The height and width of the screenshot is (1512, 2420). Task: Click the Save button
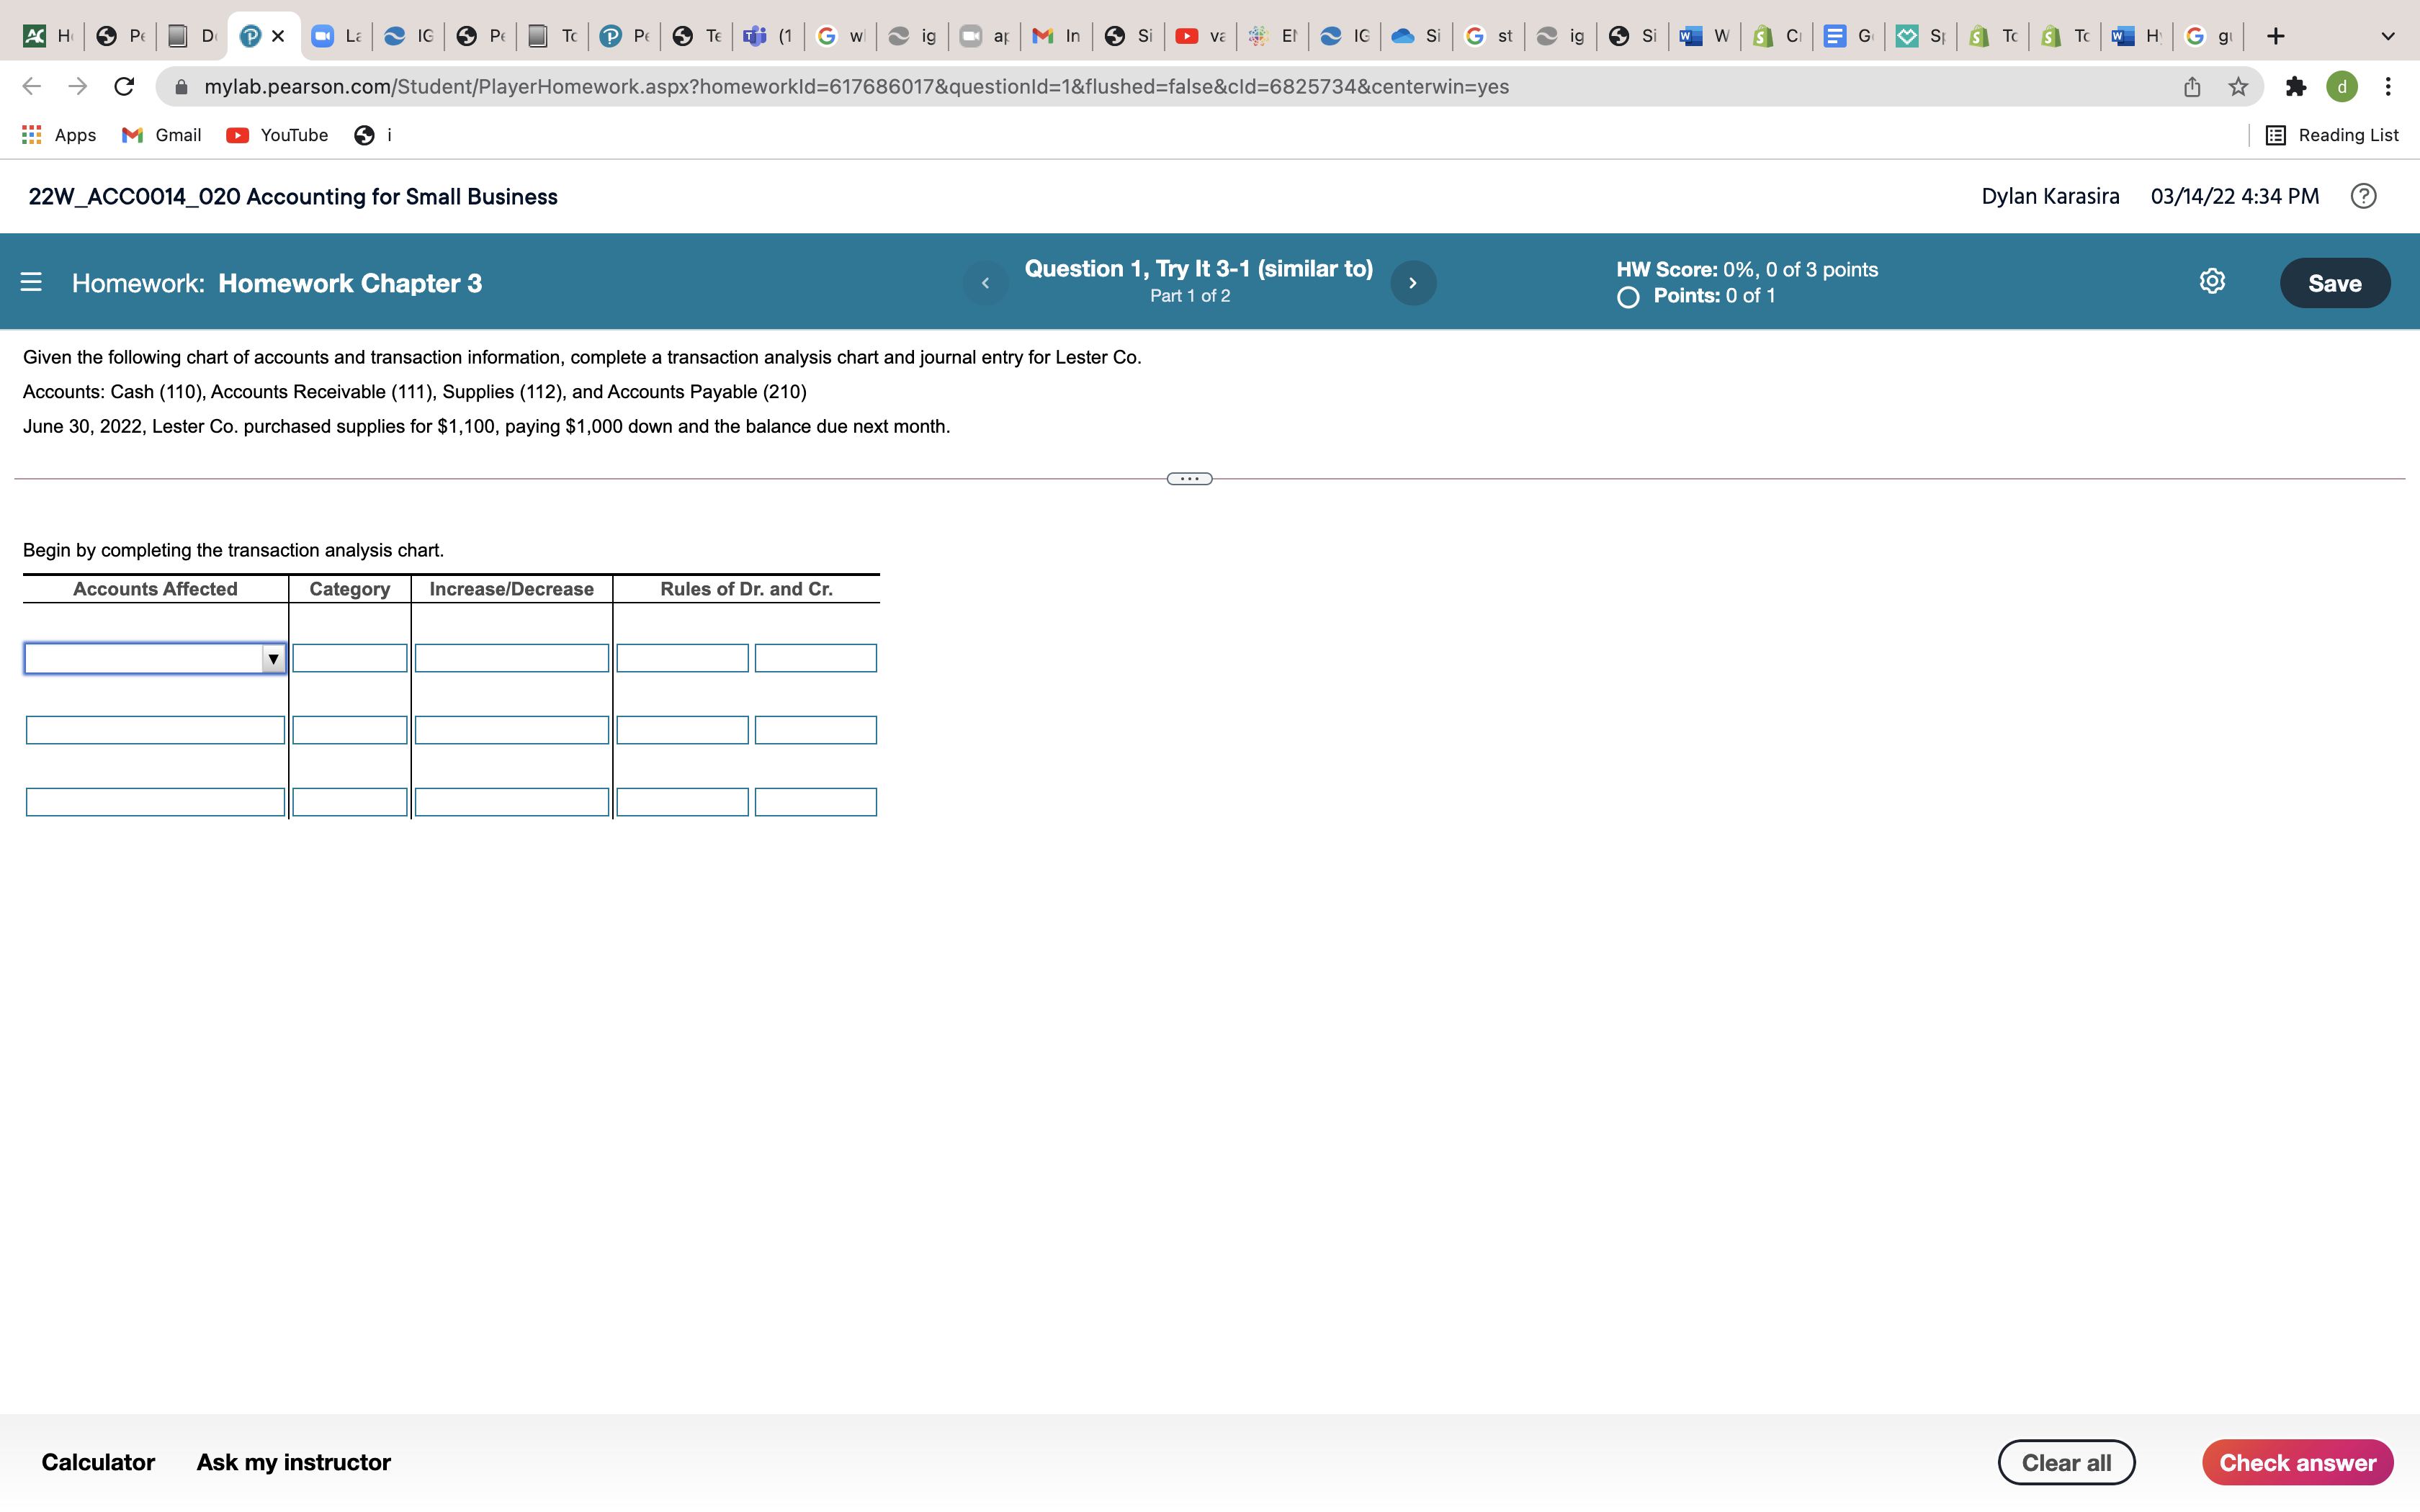(2334, 283)
